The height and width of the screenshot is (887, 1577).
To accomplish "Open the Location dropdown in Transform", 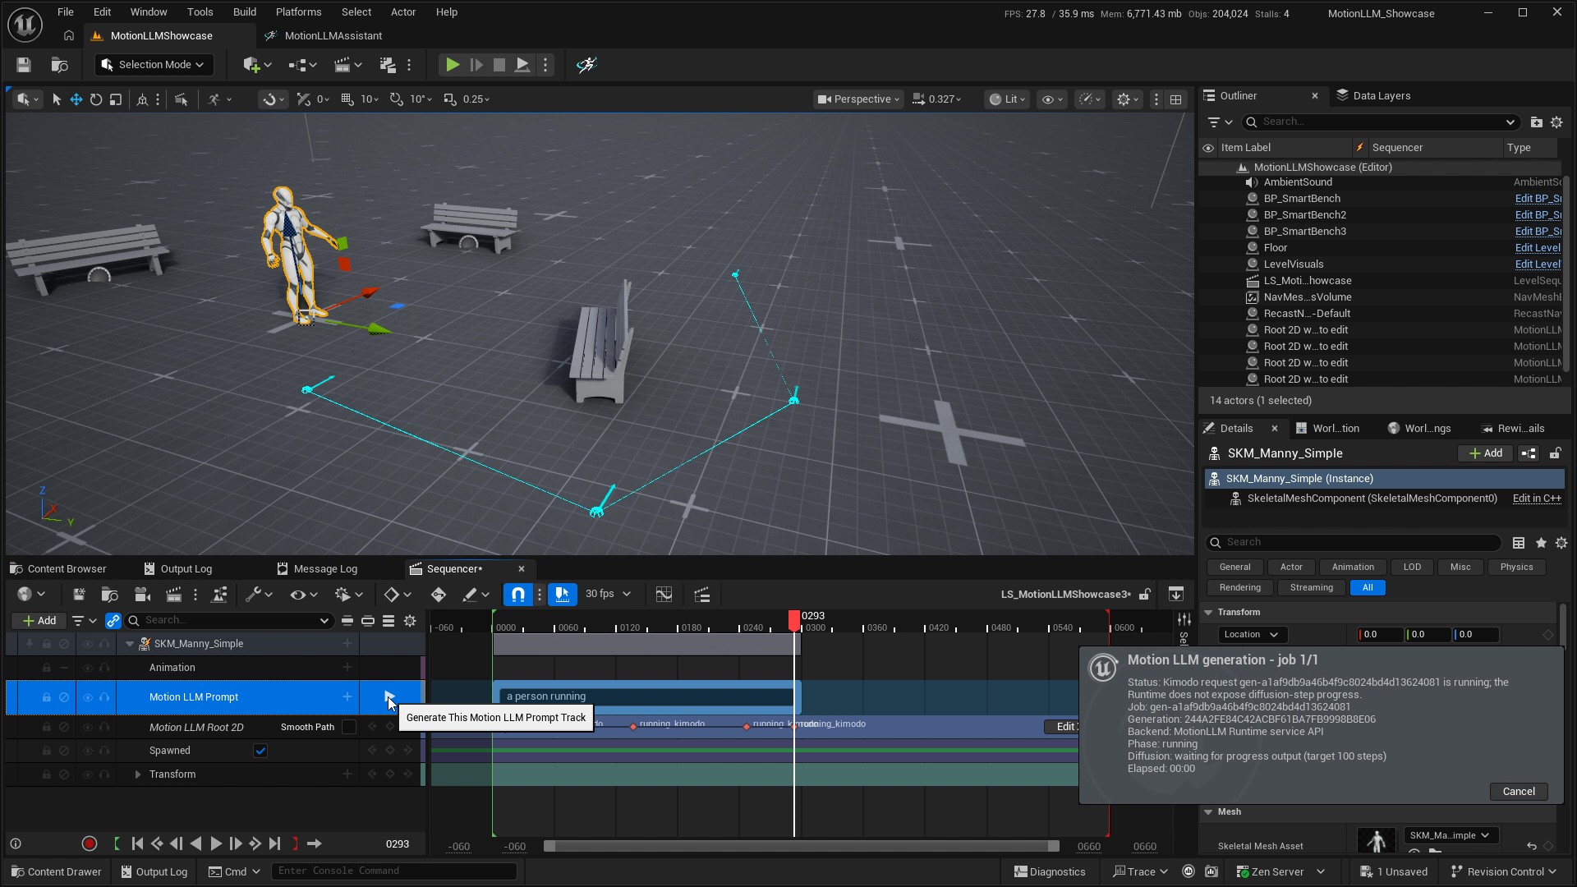I will [x=1252, y=635].
